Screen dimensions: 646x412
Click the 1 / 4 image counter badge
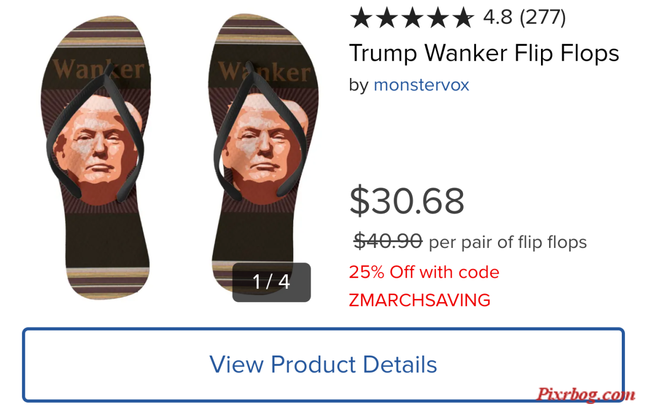pyautogui.click(x=271, y=282)
